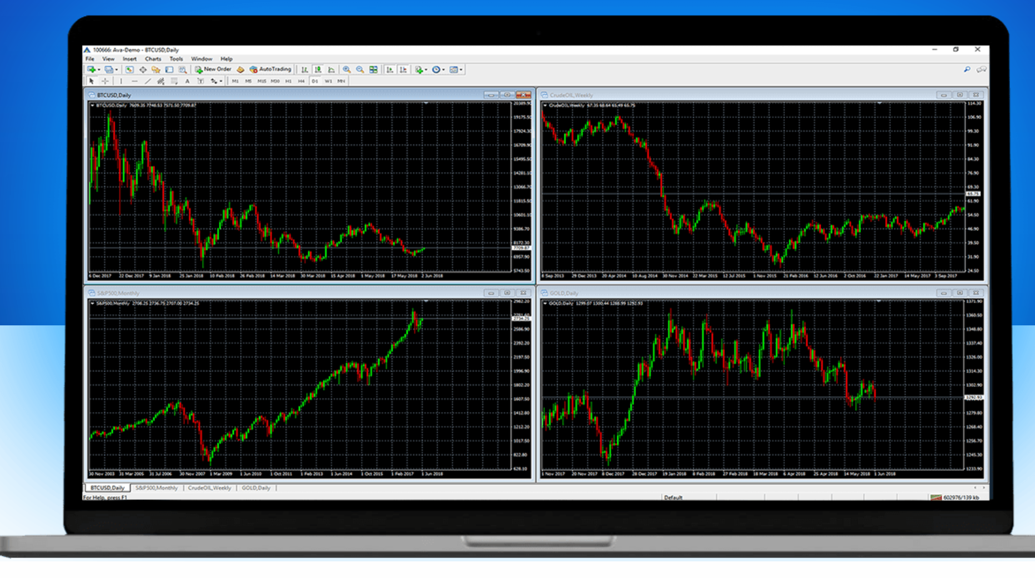Switch to M30 timeframe
This screenshot has height=578, width=1035.
pos(275,81)
